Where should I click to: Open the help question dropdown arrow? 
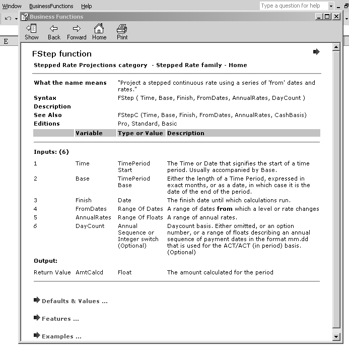(x=331, y=6)
